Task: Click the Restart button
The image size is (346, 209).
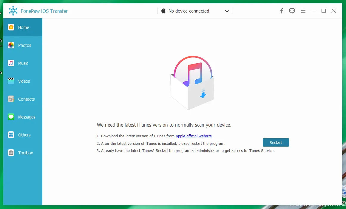Action: click(276, 142)
